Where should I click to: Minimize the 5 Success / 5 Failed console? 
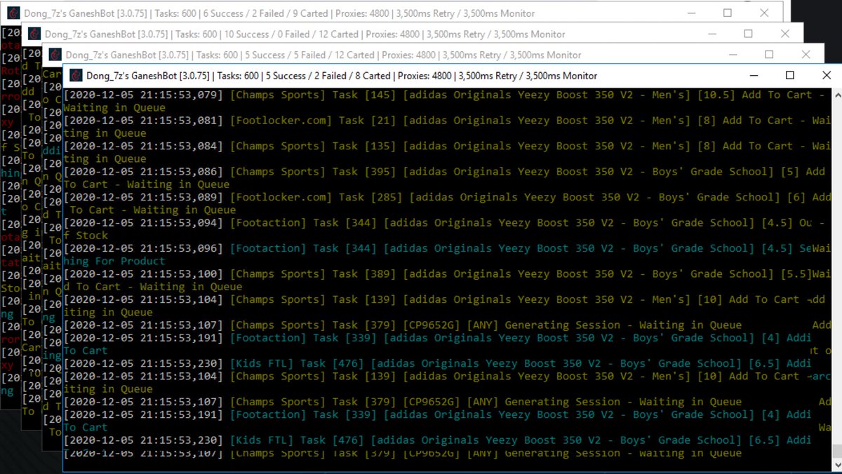click(x=733, y=54)
